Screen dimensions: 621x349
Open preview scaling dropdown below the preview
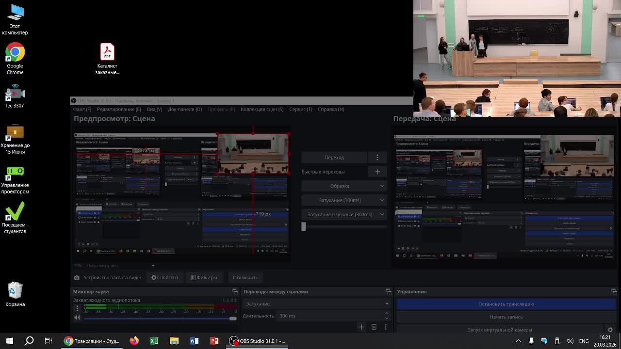point(153,266)
